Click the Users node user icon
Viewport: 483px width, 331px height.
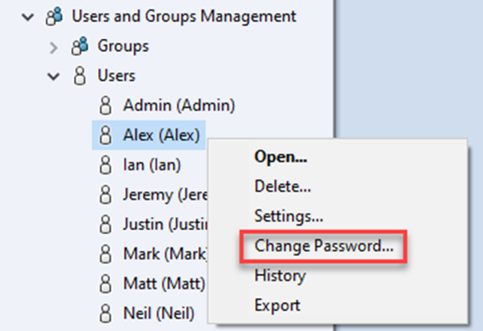point(79,75)
